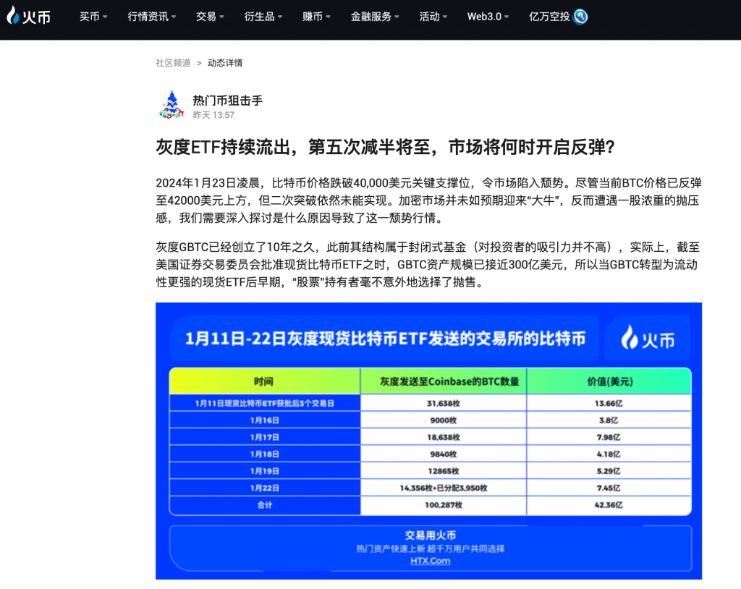Screen dimensions: 741x589
Task: Click the post time 昨天 13:57
Action: coord(213,115)
